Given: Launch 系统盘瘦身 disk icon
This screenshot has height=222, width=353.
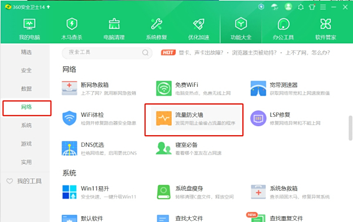Looking at the screenshot, I should 164,192.
